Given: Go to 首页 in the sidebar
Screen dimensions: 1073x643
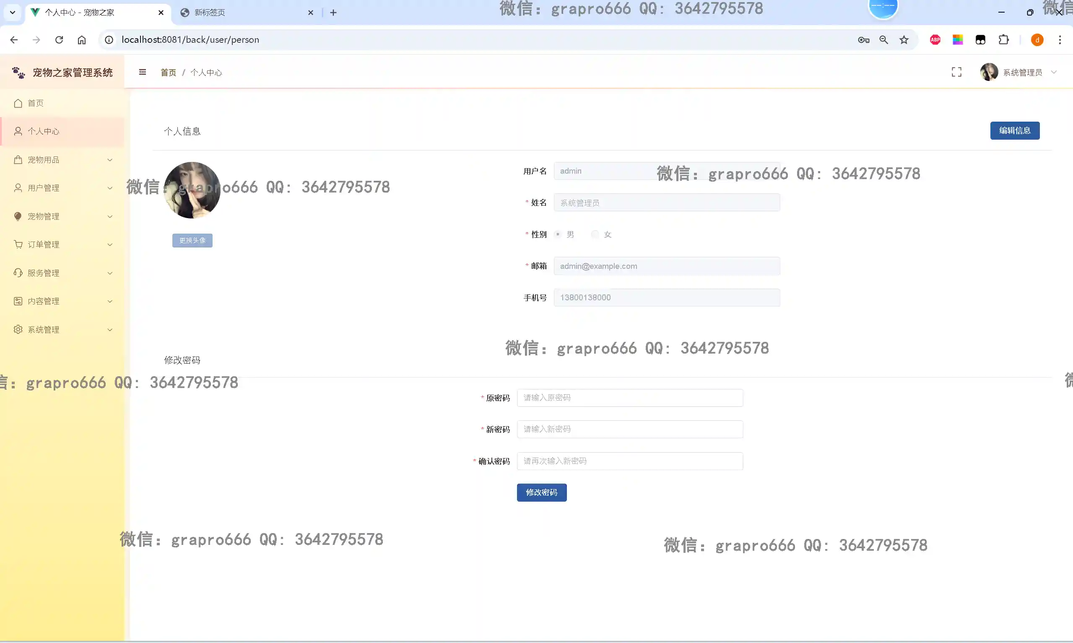Looking at the screenshot, I should 36,103.
